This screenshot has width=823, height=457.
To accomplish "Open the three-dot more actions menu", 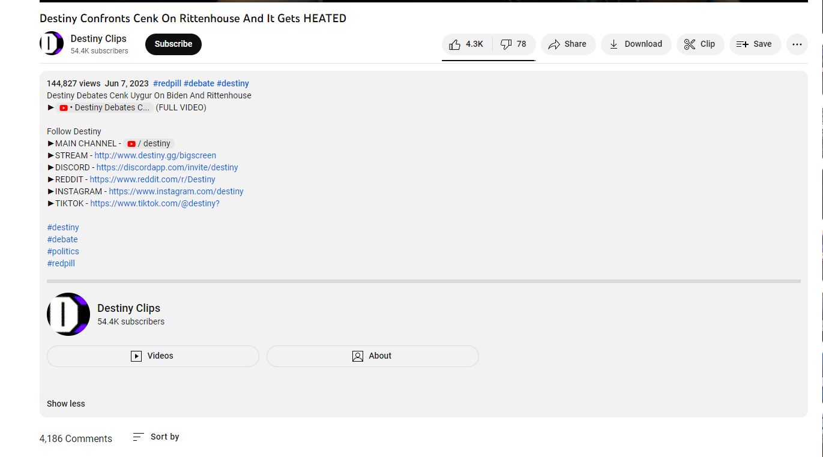I will point(797,44).
